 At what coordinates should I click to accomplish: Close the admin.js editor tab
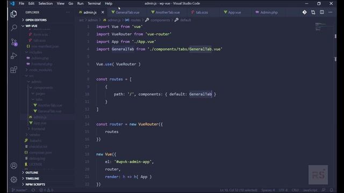click(103, 12)
